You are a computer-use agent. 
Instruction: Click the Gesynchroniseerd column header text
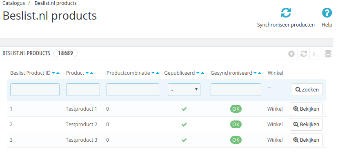[x=231, y=73]
